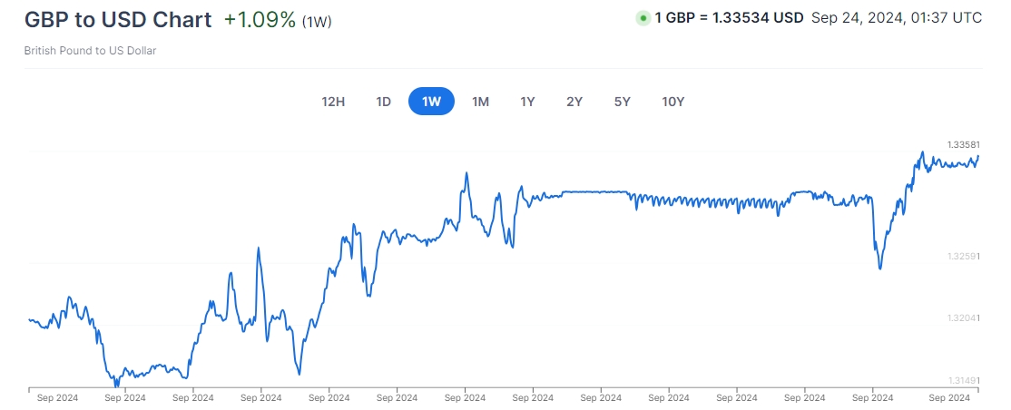Select the 12H time range

coord(333,102)
